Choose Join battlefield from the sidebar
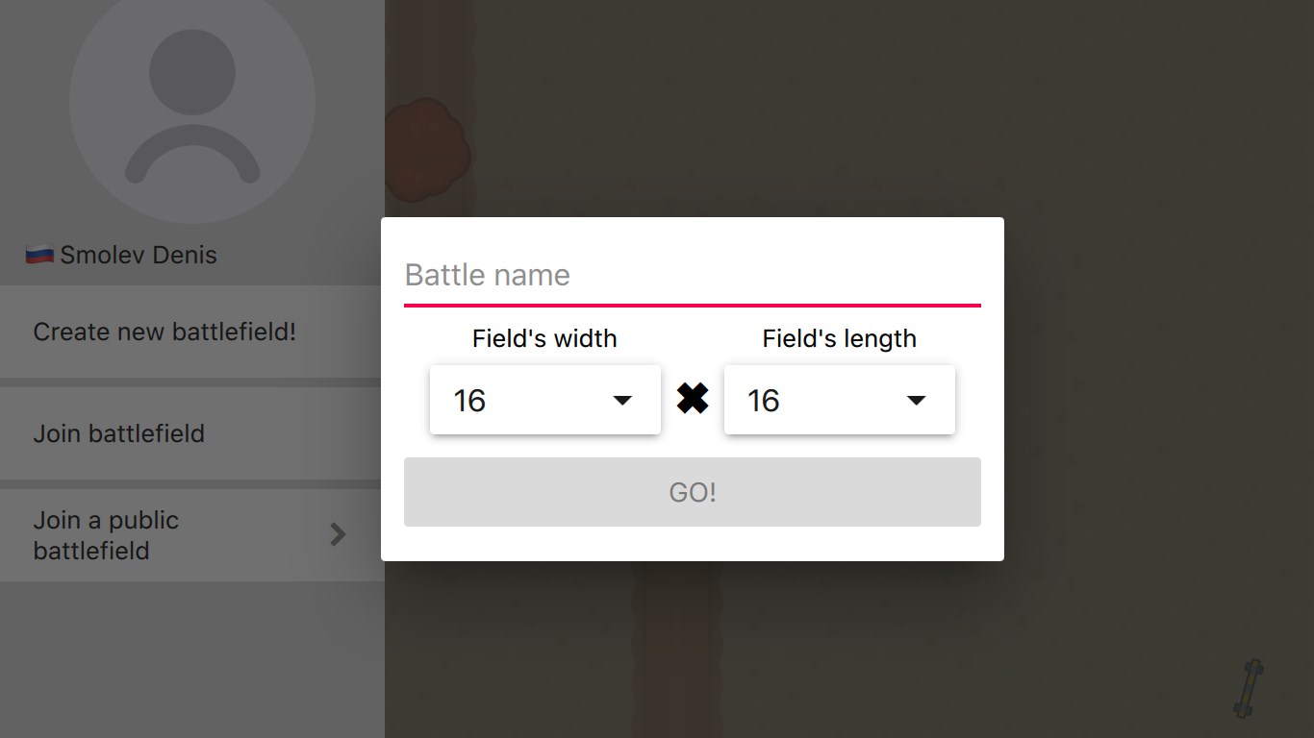1314x738 pixels. click(x=119, y=433)
